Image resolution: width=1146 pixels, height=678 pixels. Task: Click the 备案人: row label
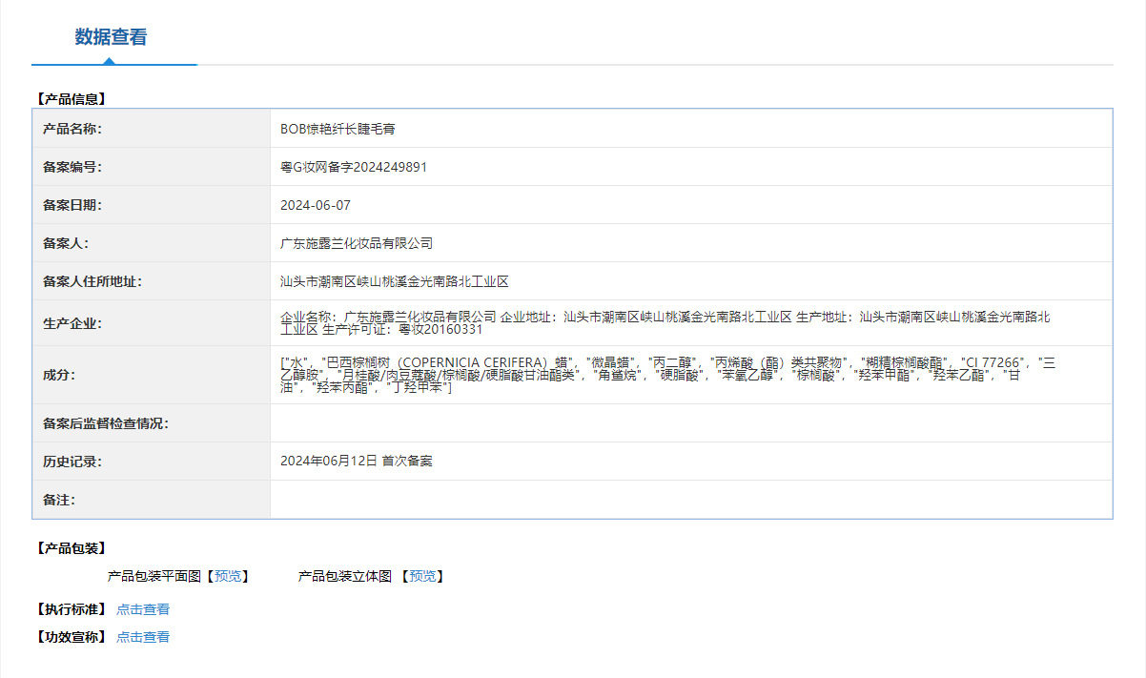pos(66,243)
